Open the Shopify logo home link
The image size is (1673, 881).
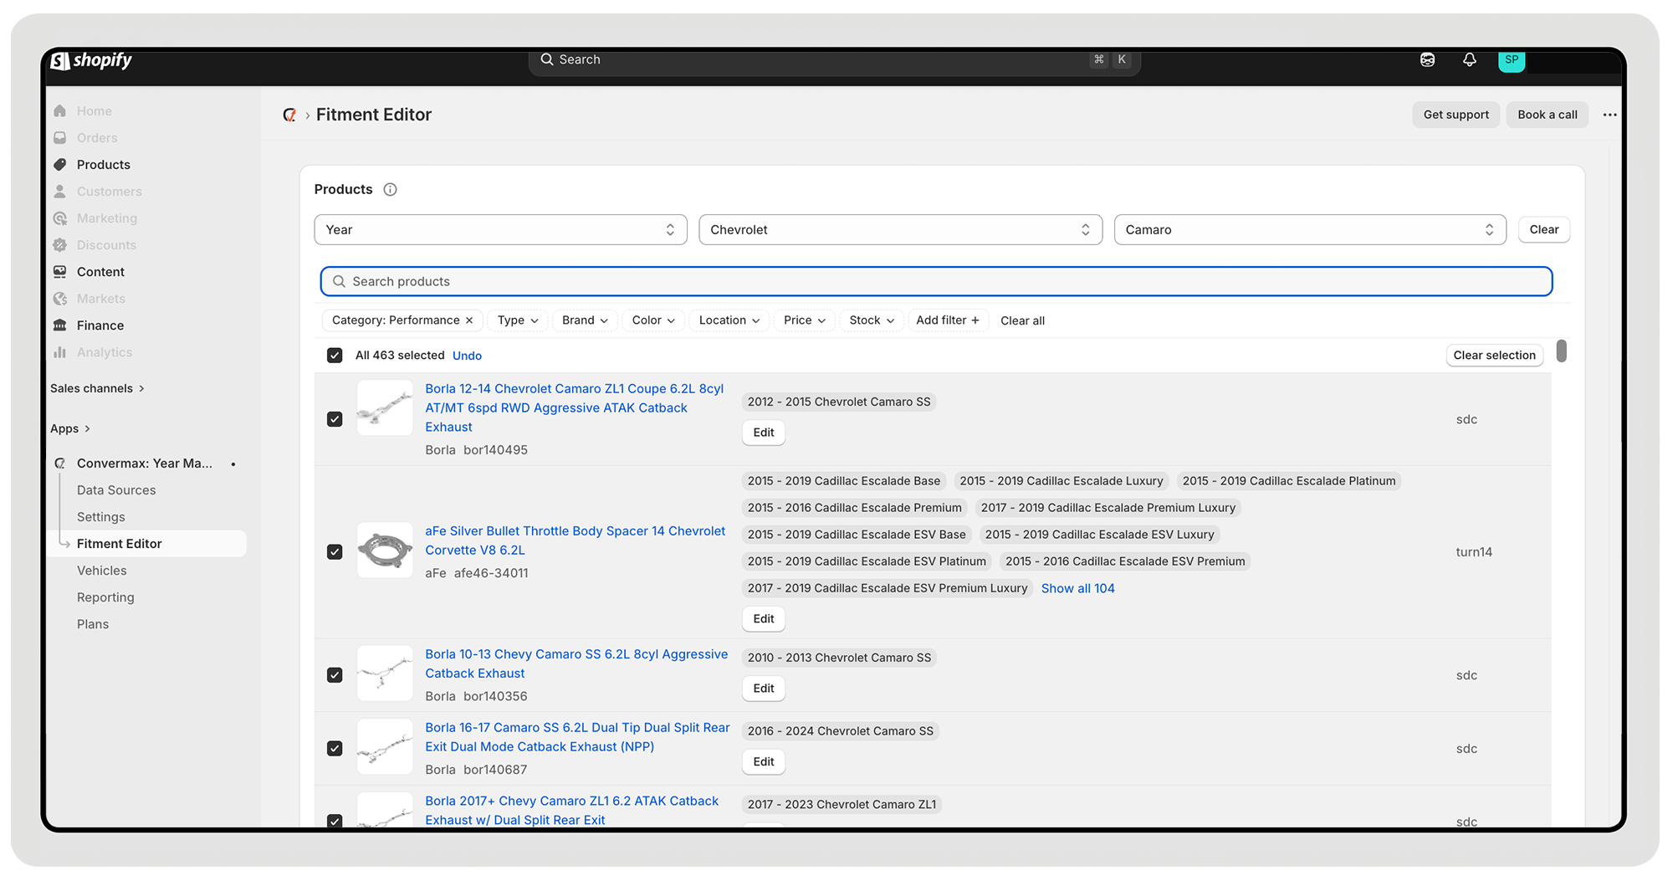(x=91, y=60)
